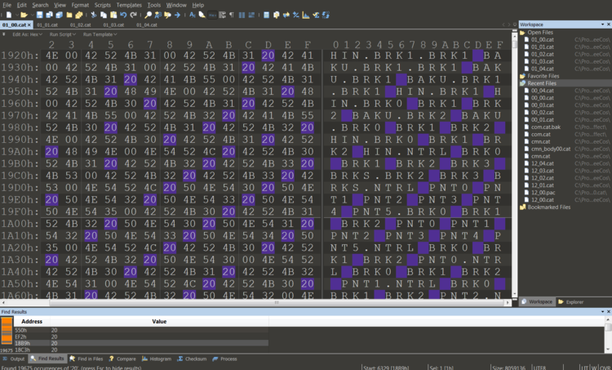
Task: Open the Histogram bottom tab
Action: [x=157, y=359]
